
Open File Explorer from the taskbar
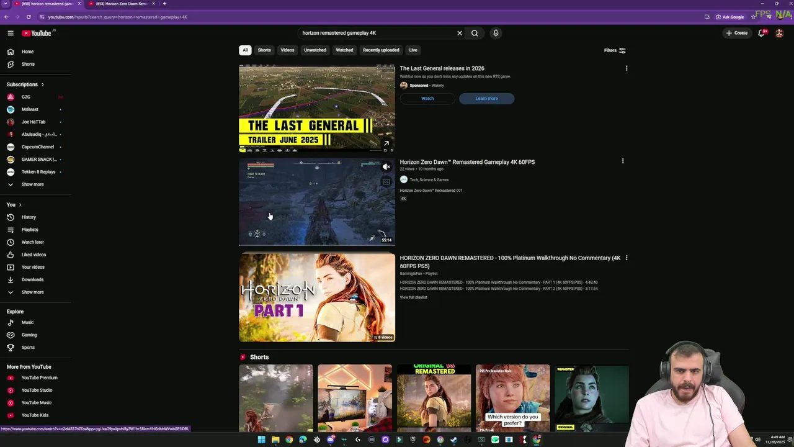[275, 440]
